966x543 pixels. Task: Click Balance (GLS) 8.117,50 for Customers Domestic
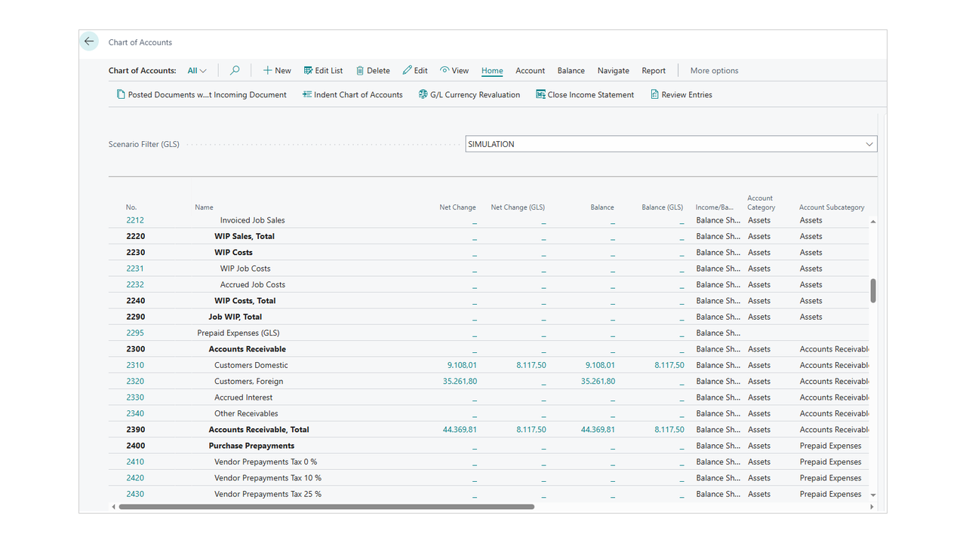pyautogui.click(x=669, y=365)
